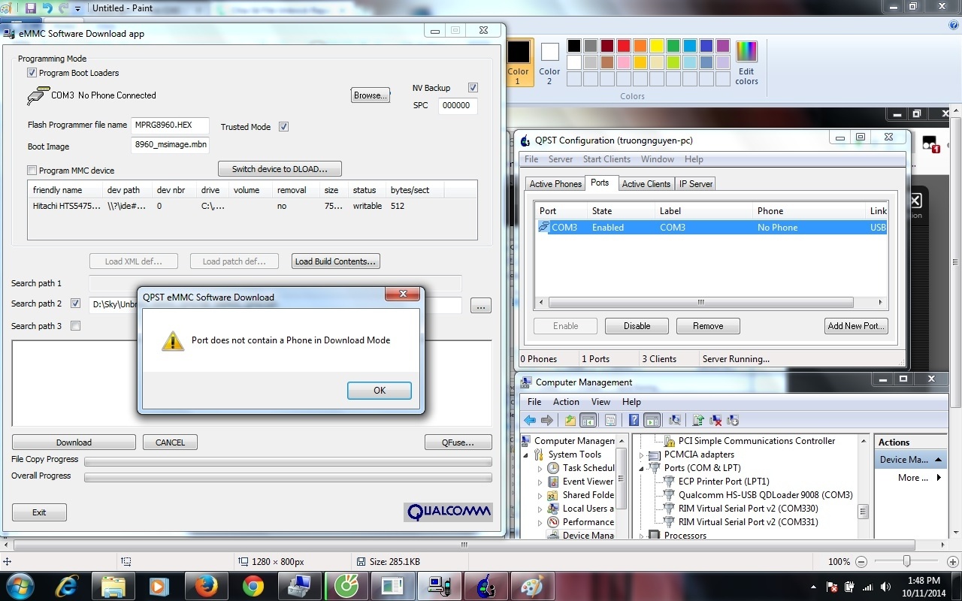
Task: Click Uninstall device icon with red X
Action: [x=715, y=421]
